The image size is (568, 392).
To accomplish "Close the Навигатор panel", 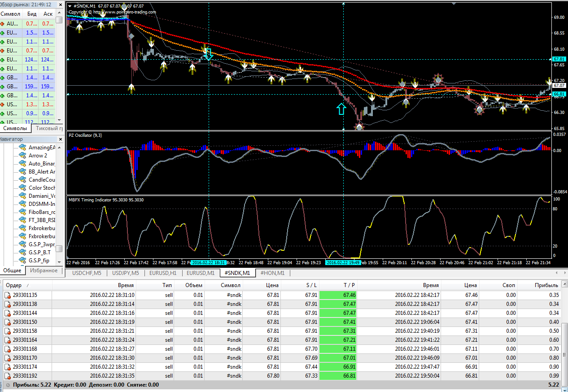I will 60,139.
